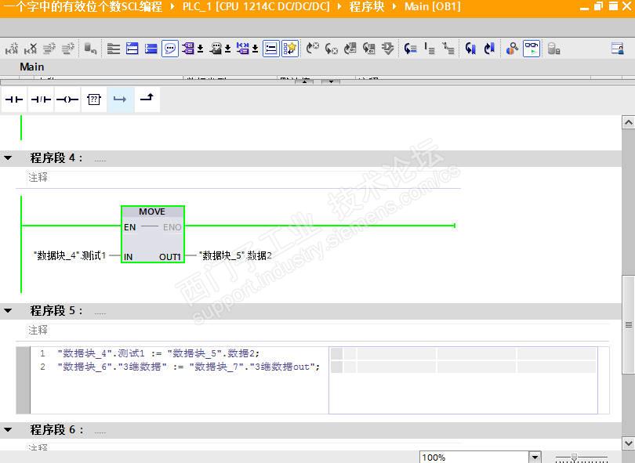Select the normally open contact
The image size is (635, 463).
pyautogui.click(x=14, y=99)
